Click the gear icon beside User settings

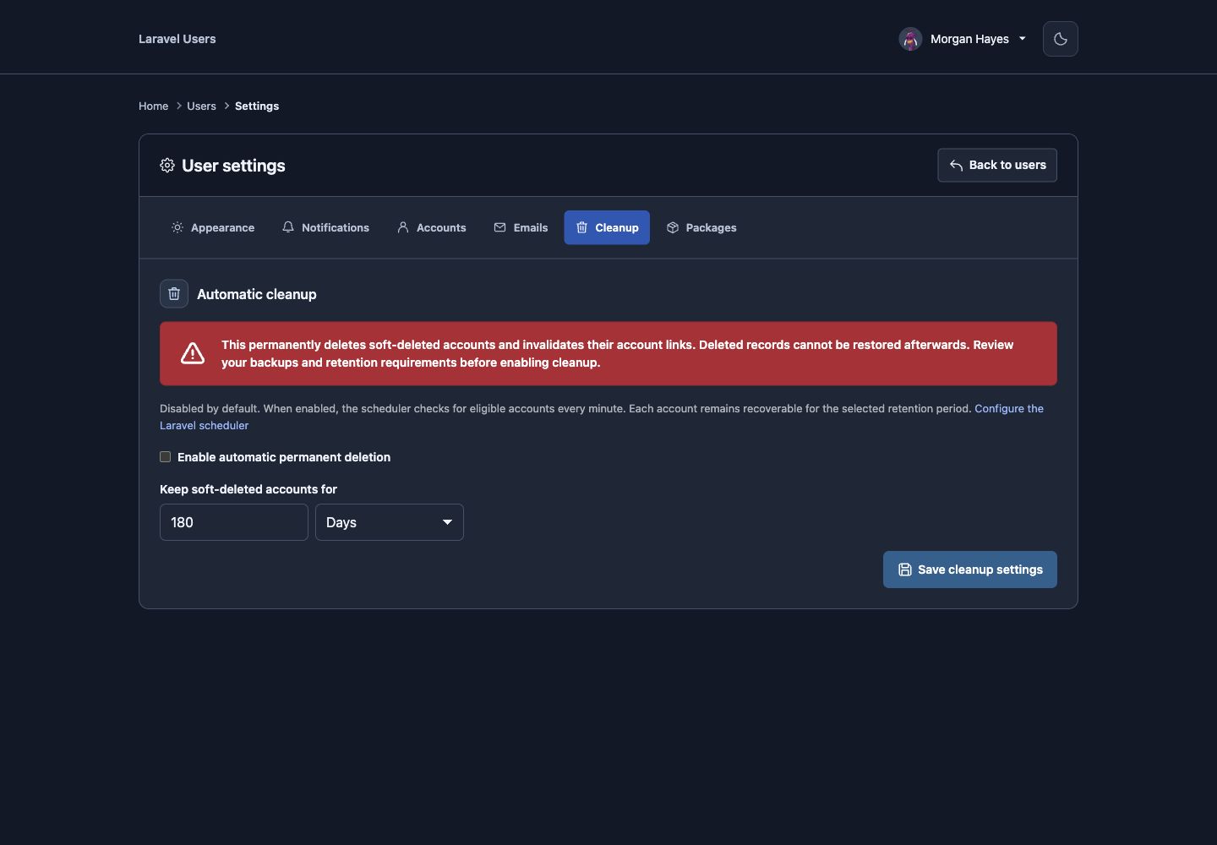pyautogui.click(x=167, y=165)
